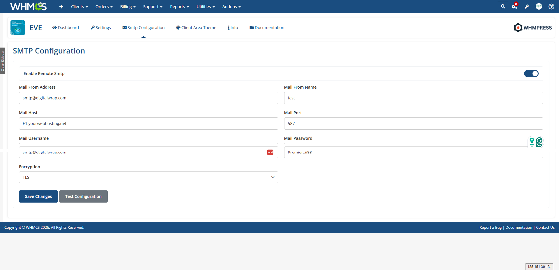This screenshot has width=559, height=270.
Task: Click the Mail Port field
Action: 413,124
